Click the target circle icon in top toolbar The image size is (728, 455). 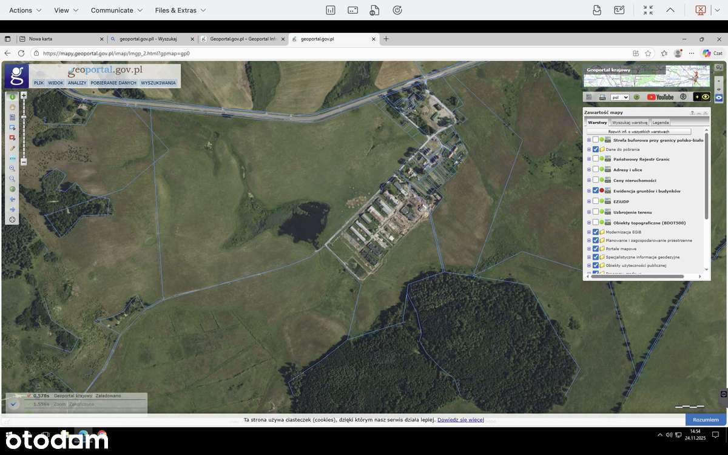tap(397, 10)
